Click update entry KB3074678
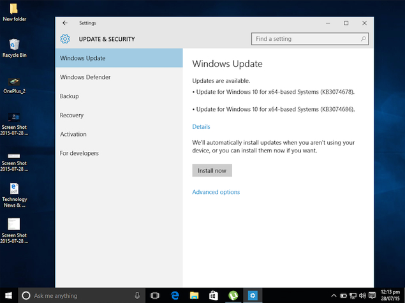The width and height of the screenshot is (405, 303). click(x=274, y=92)
